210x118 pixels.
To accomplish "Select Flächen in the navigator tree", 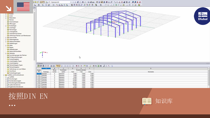I will pyautogui.click(x=12, y=20).
